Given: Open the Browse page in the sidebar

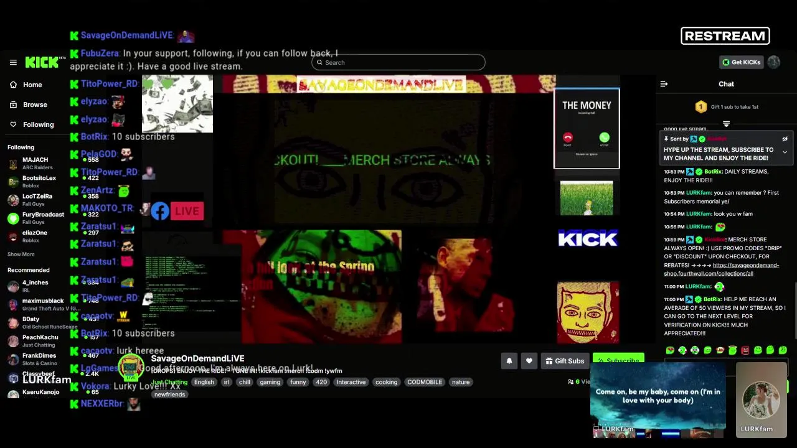Looking at the screenshot, I should [x=35, y=105].
